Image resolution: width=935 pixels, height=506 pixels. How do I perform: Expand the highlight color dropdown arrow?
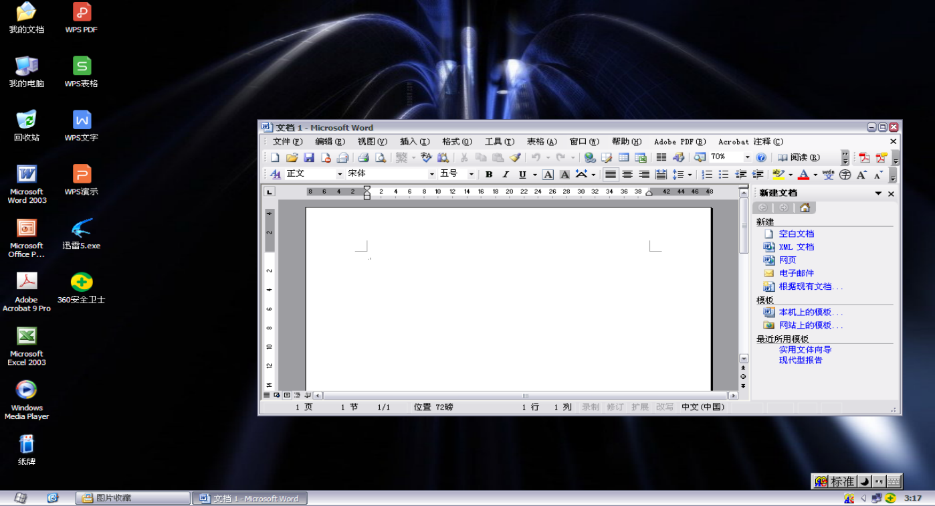click(790, 175)
